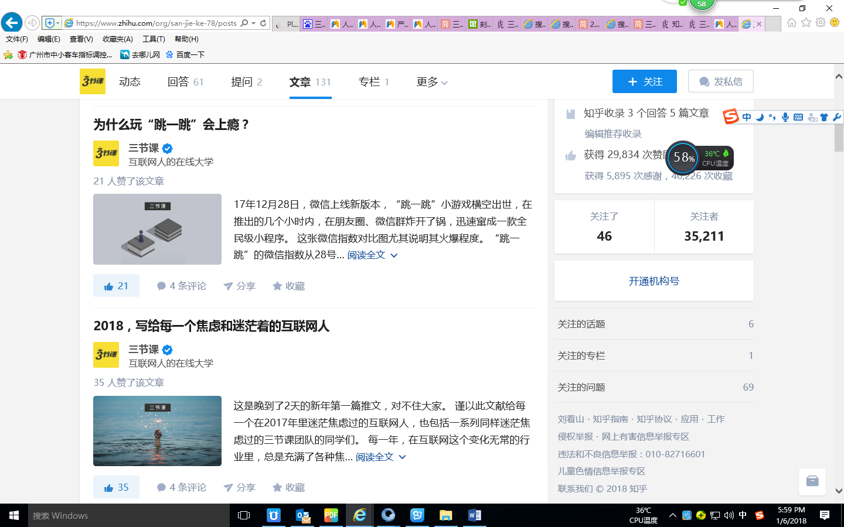Image resolution: width=844 pixels, height=527 pixels.
Task: Open the 工具(T) menu
Action: tap(154, 39)
